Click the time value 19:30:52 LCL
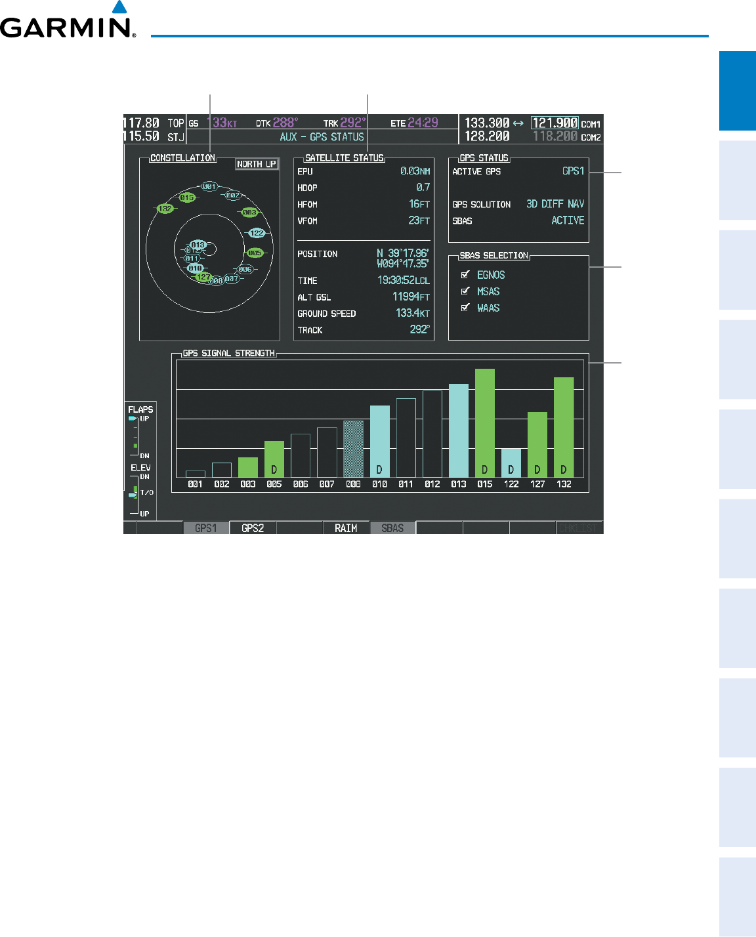756x937 pixels. 404,280
